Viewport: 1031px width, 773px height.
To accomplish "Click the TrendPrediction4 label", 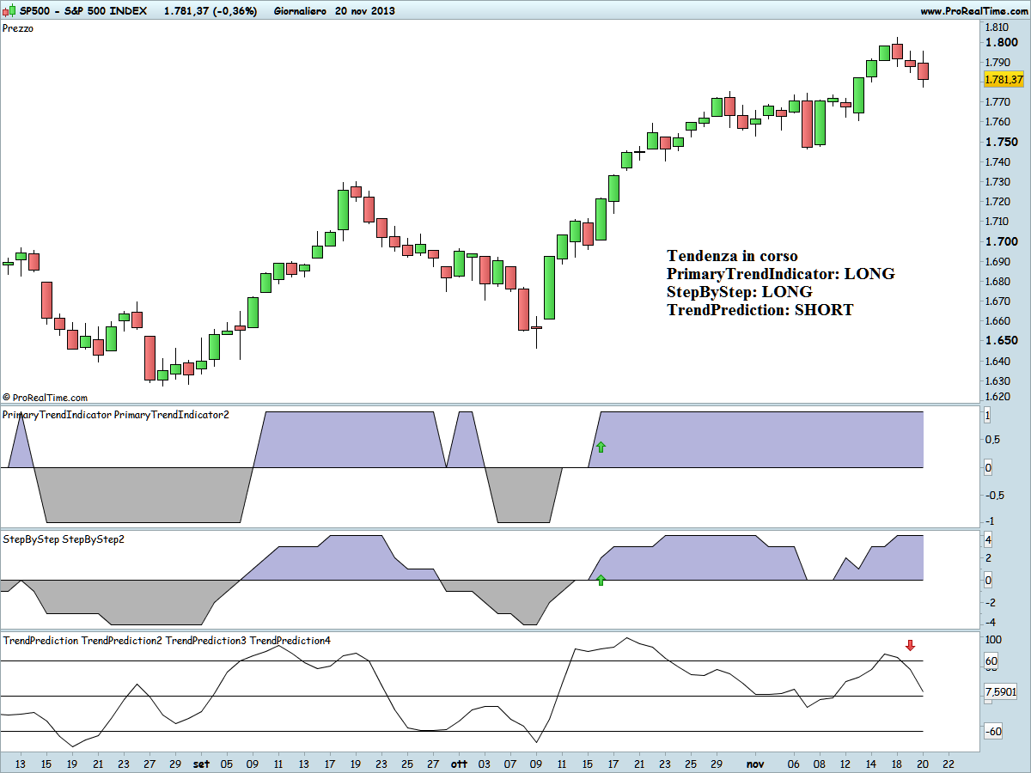I will (x=290, y=641).
